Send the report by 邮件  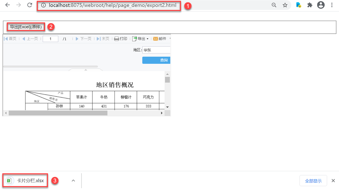pyautogui.click(x=160, y=39)
